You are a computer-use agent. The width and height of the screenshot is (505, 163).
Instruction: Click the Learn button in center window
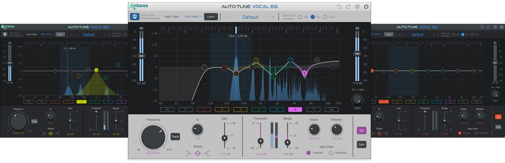[x=211, y=17]
